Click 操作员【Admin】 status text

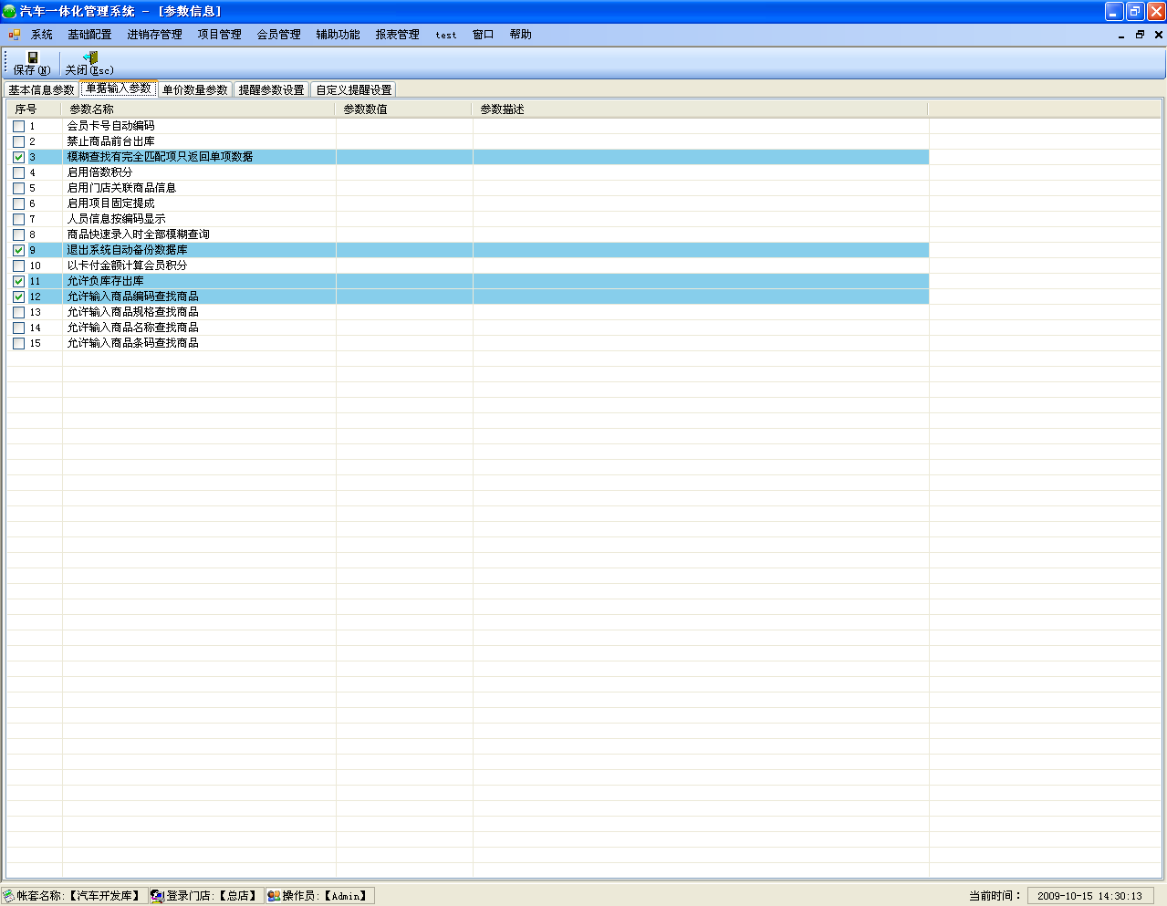coord(327,896)
